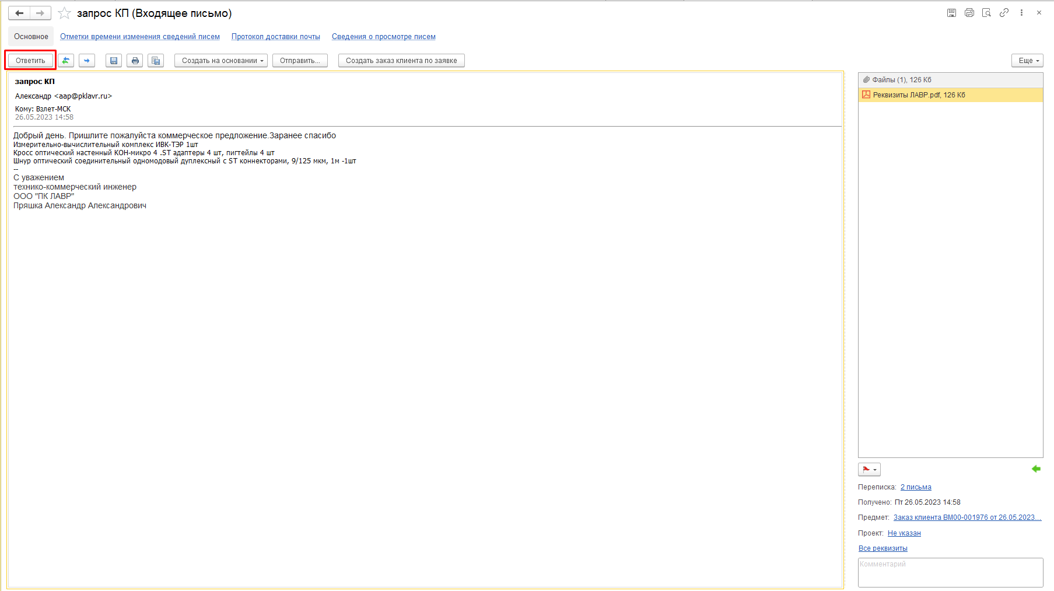Close the letter with the X button
This screenshot has width=1054, height=591.
point(1039,13)
